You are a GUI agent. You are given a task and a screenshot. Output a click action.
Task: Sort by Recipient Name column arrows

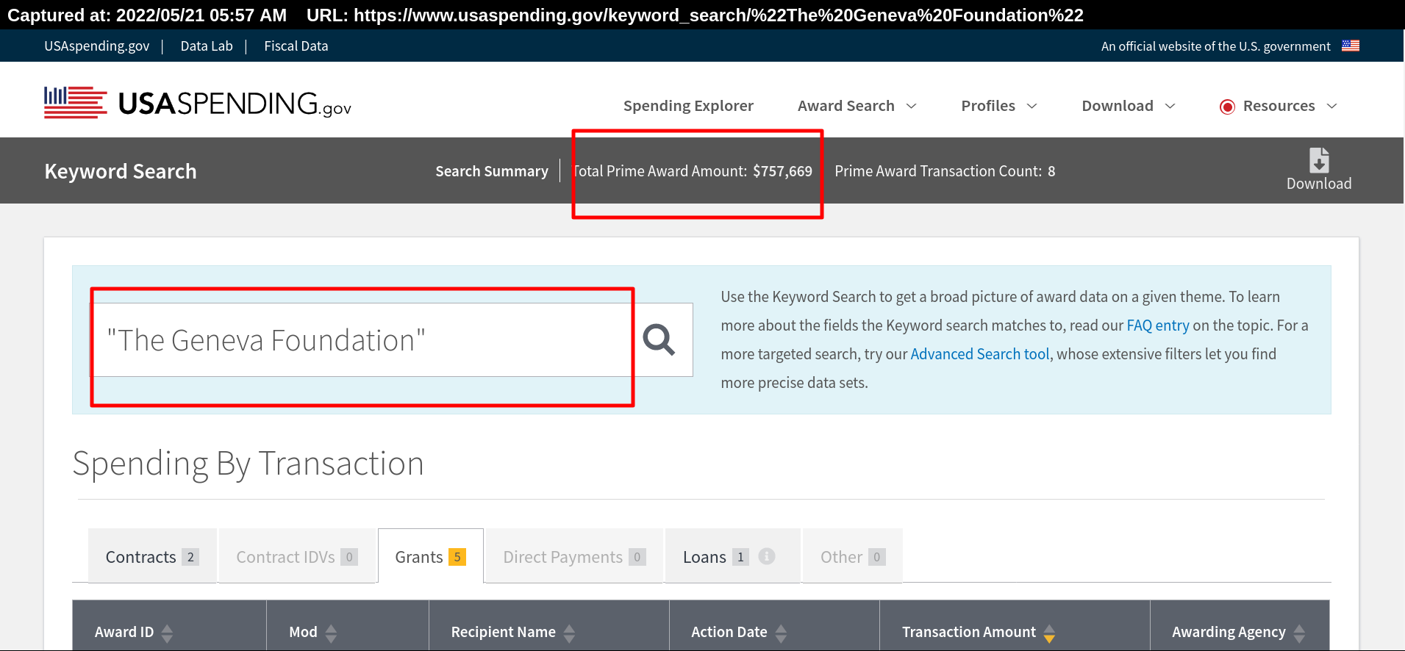tap(569, 633)
